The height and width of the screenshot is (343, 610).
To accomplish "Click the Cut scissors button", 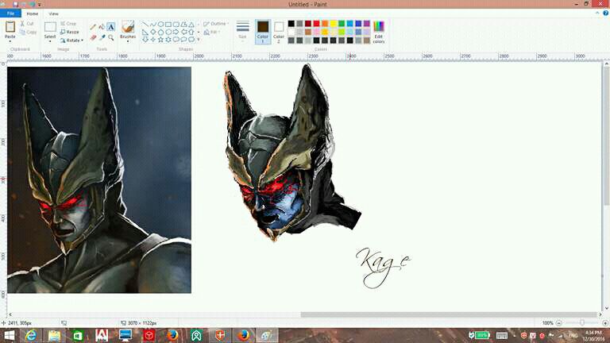I will click(27, 24).
